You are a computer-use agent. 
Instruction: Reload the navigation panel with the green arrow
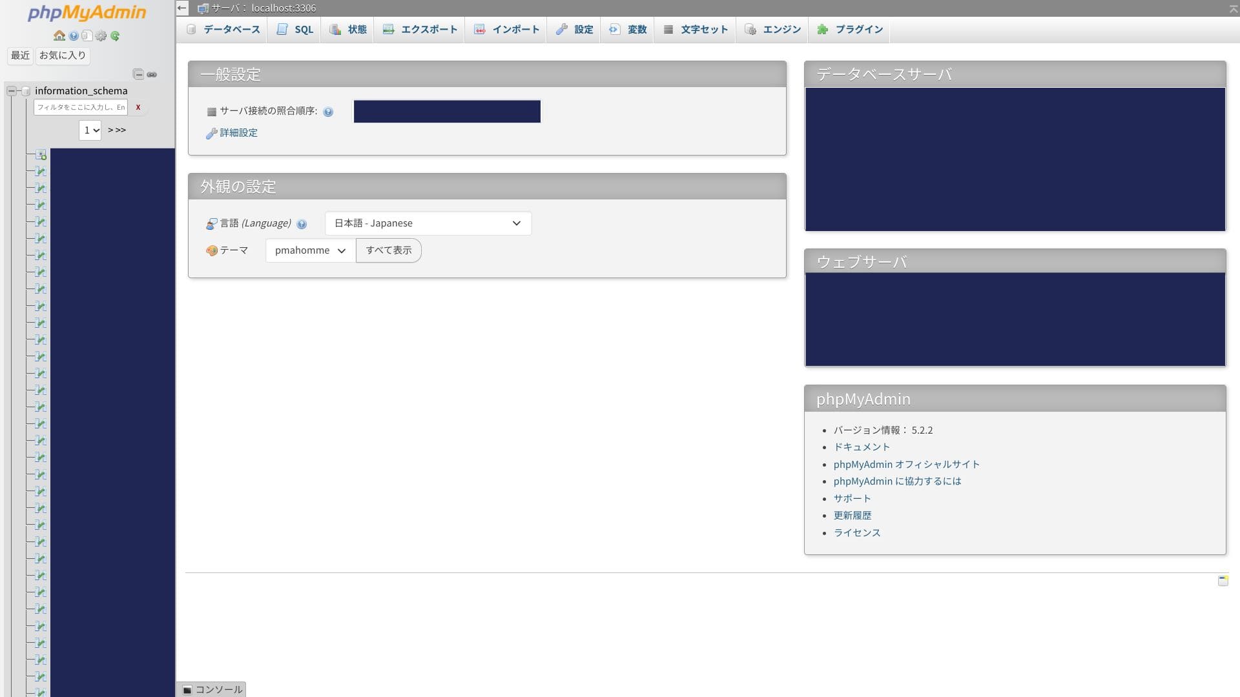coord(115,36)
